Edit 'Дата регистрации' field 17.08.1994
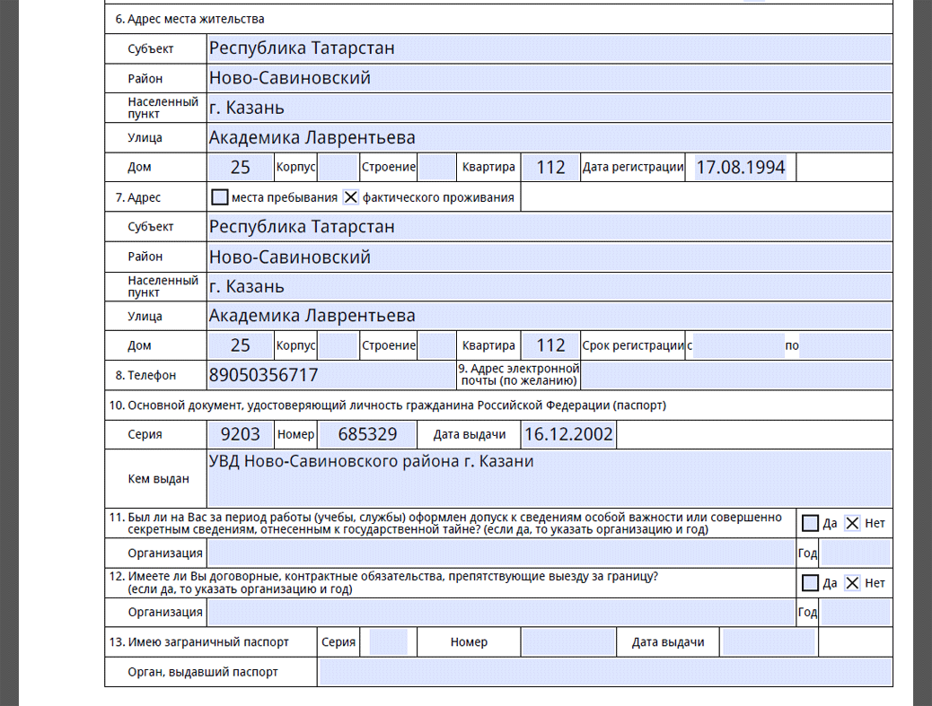 (x=741, y=168)
